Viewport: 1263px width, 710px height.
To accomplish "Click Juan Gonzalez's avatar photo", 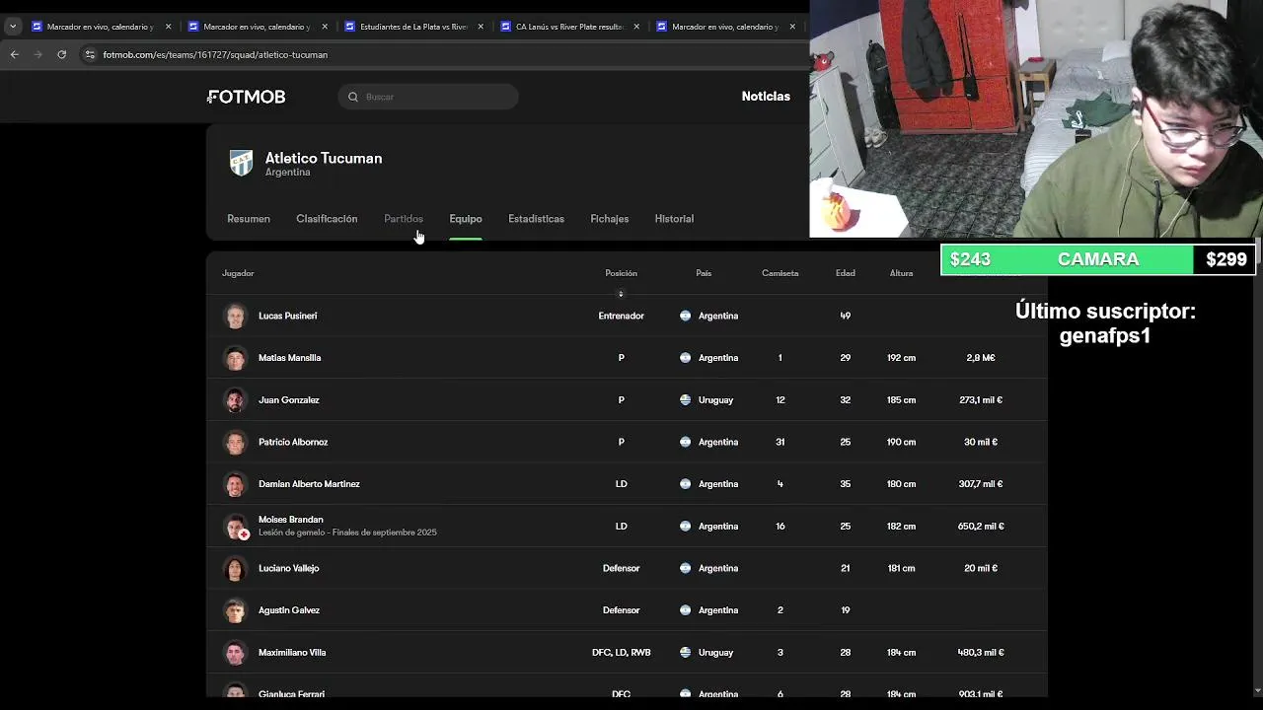I will pos(235,400).
